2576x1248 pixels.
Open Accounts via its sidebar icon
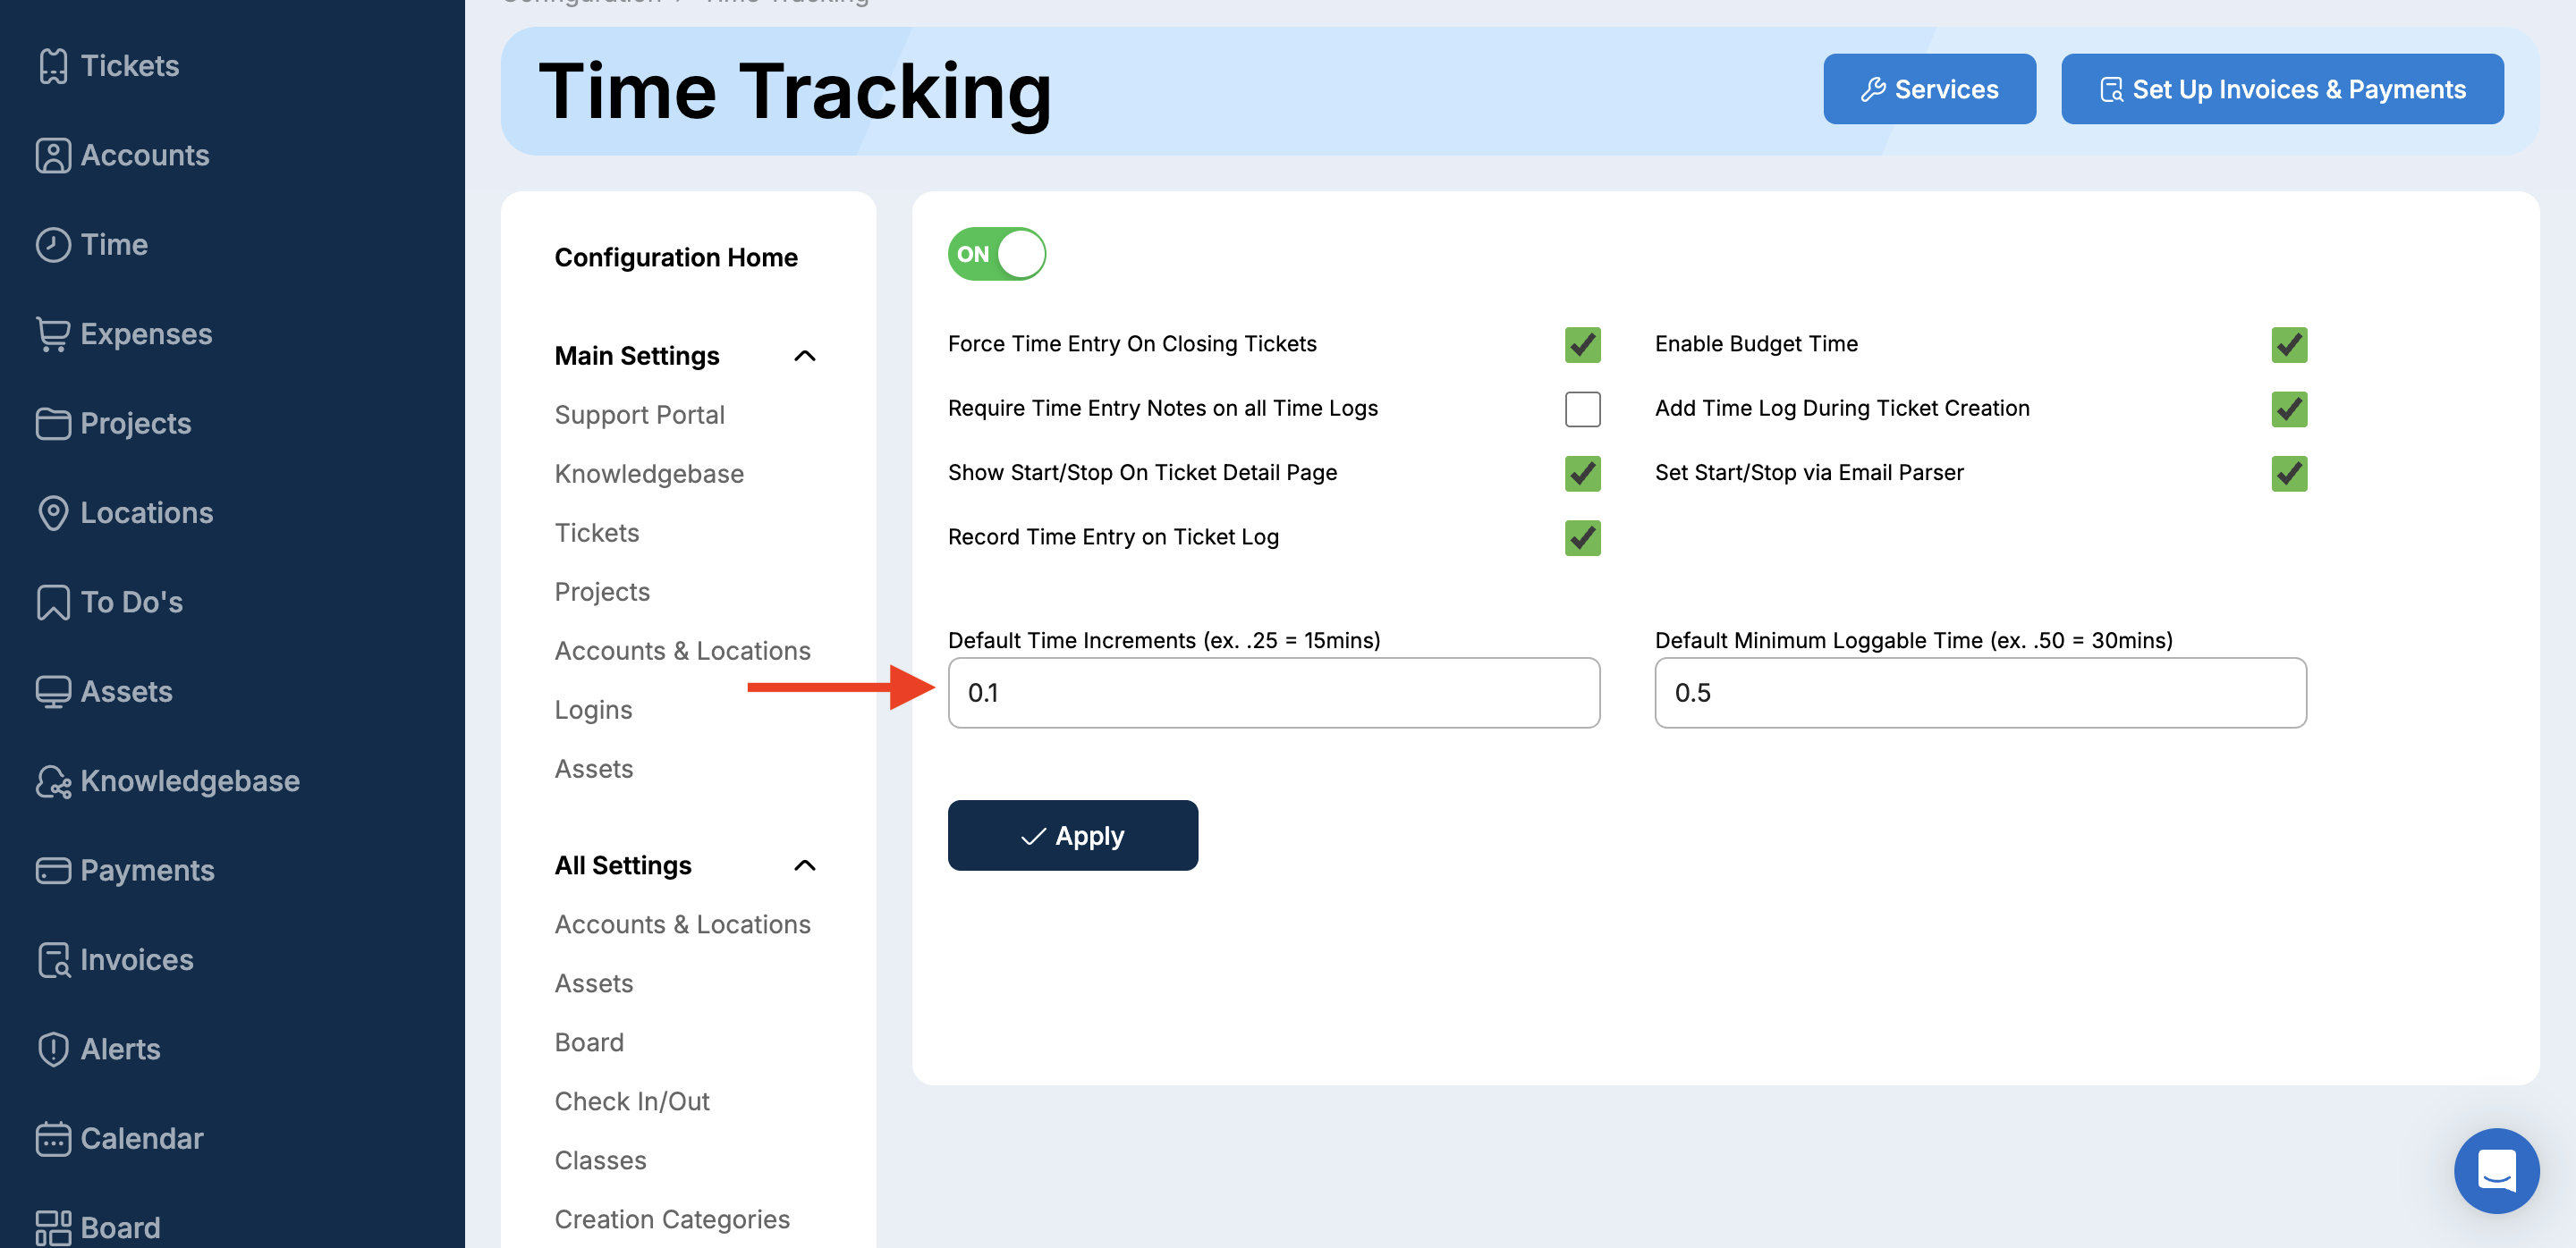52,156
